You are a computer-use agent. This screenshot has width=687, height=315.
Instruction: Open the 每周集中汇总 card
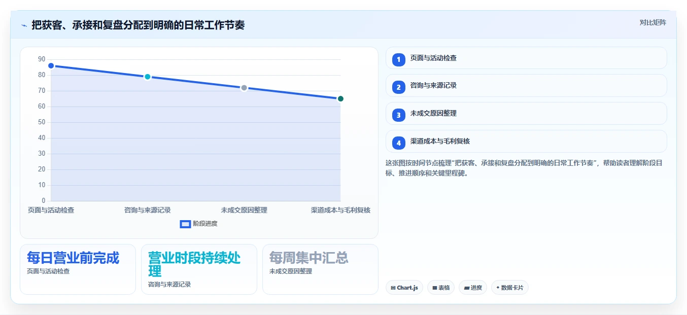pyautogui.click(x=320, y=269)
